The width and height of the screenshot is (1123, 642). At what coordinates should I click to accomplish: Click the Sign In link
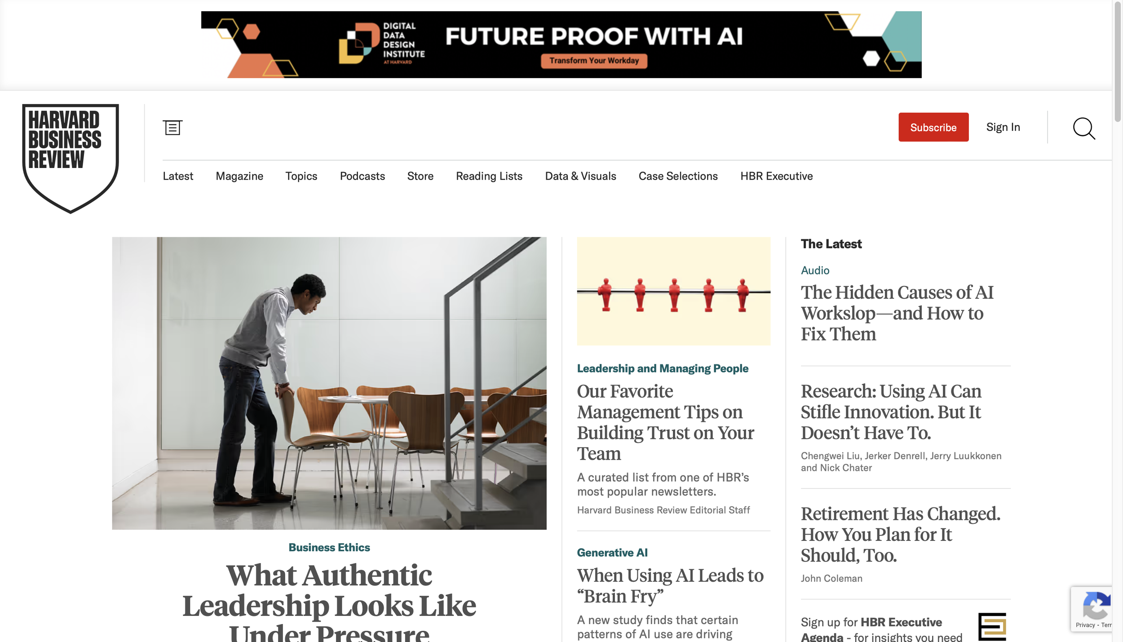point(1003,127)
